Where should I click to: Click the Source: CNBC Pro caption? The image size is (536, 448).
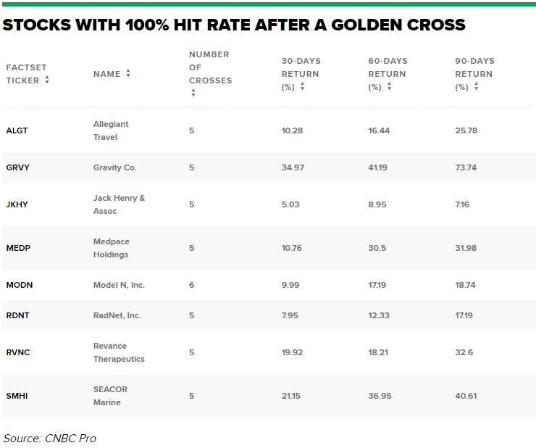click(x=49, y=439)
